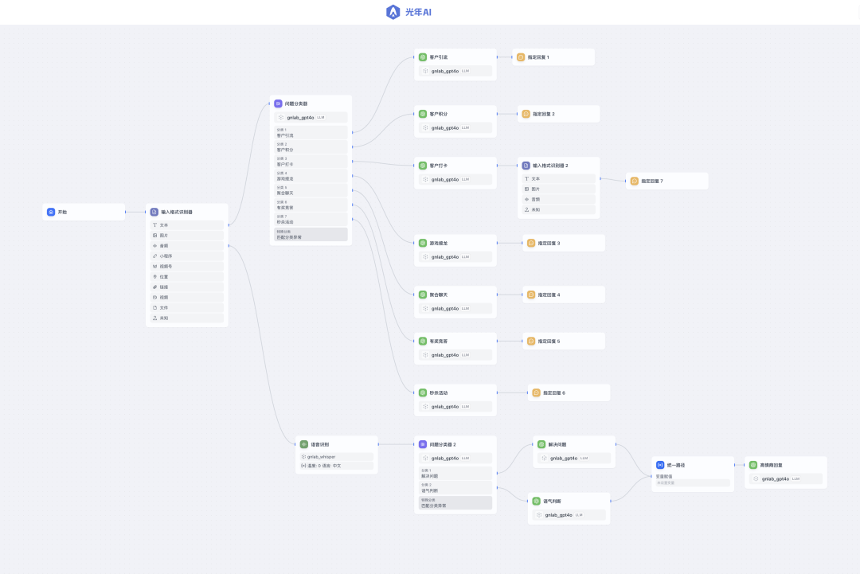This screenshot has width=860, height=574.
Task: Click the green icon of 高情商回复 node
Action: point(753,465)
